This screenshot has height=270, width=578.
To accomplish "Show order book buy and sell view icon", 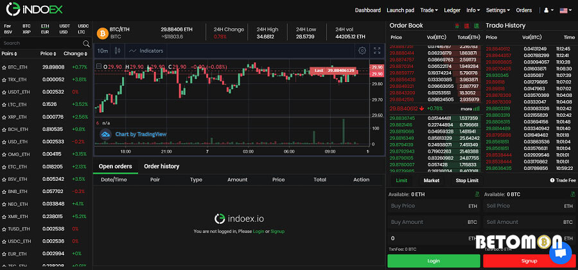I will tap(457, 26).
